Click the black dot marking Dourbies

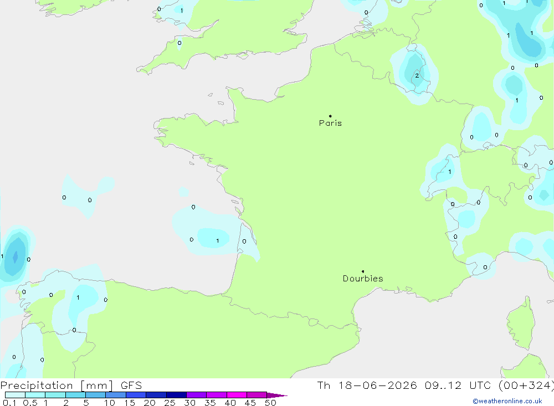(363, 271)
